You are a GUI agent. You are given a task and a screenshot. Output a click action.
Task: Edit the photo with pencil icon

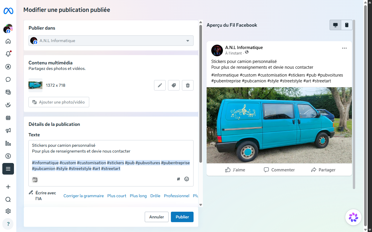(x=160, y=85)
